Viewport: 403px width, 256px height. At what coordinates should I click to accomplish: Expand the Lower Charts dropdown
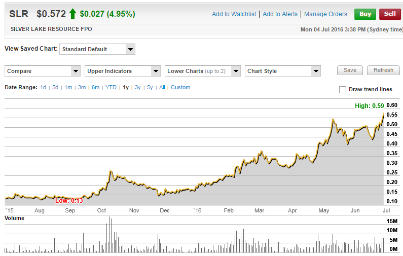coord(203,71)
